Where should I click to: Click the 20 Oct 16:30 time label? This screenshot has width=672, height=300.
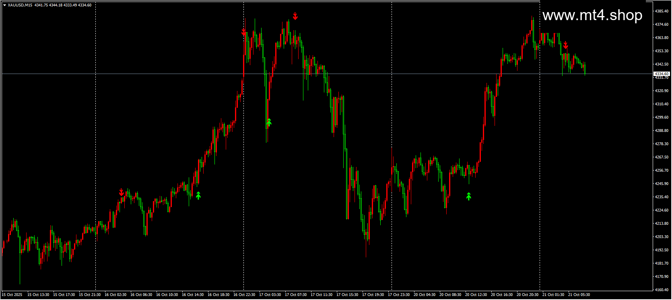pos(502,295)
